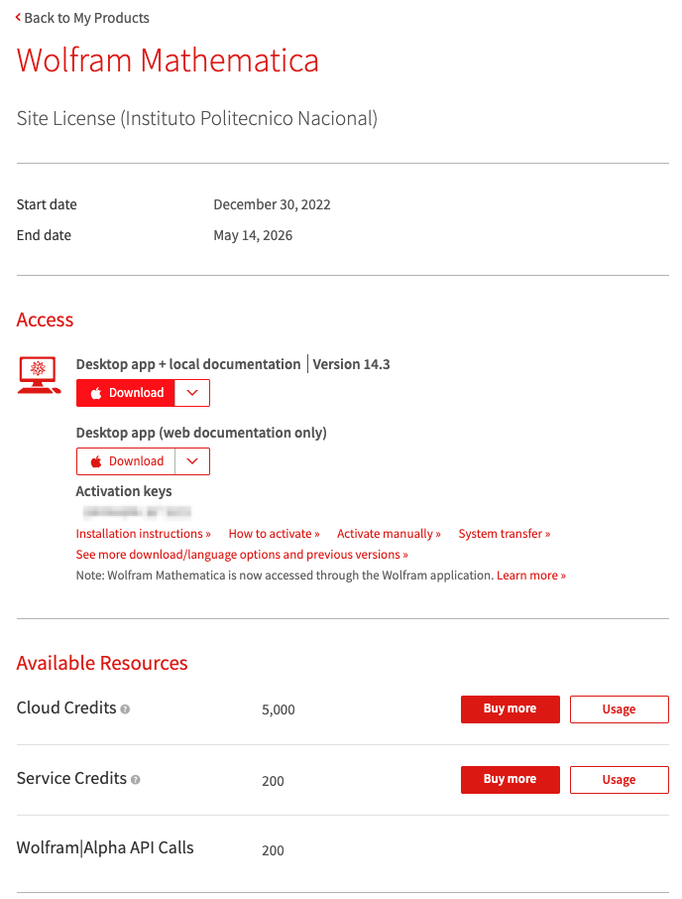
Task: Open the How to activate link
Action: click(274, 534)
